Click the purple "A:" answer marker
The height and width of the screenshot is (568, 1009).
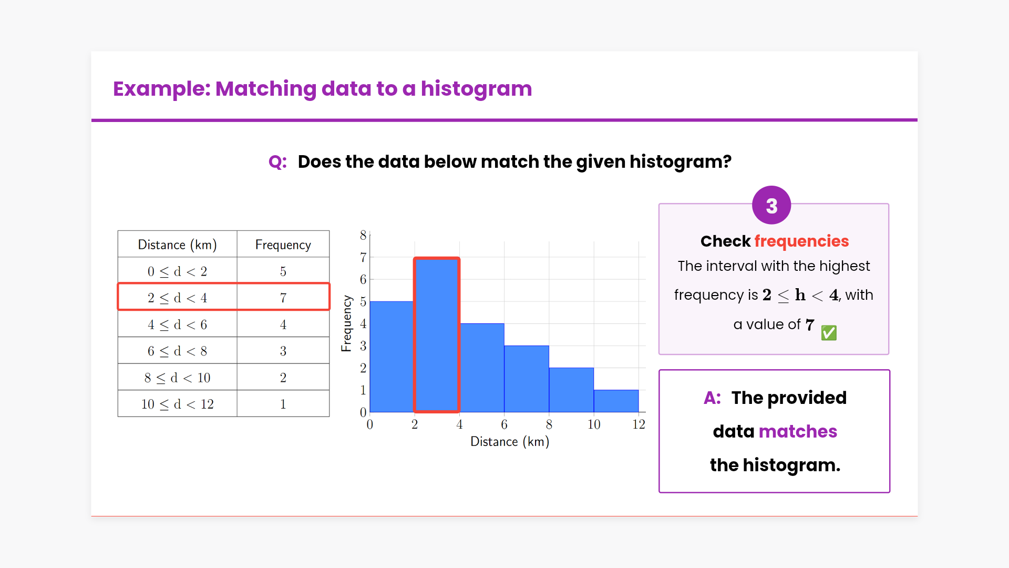pos(712,398)
